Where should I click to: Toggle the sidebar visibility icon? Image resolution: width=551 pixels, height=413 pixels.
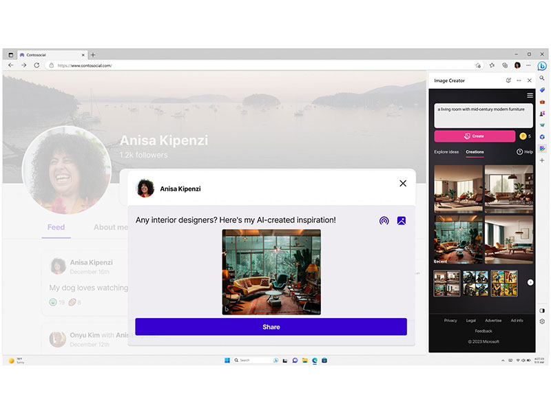tap(542, 310)
